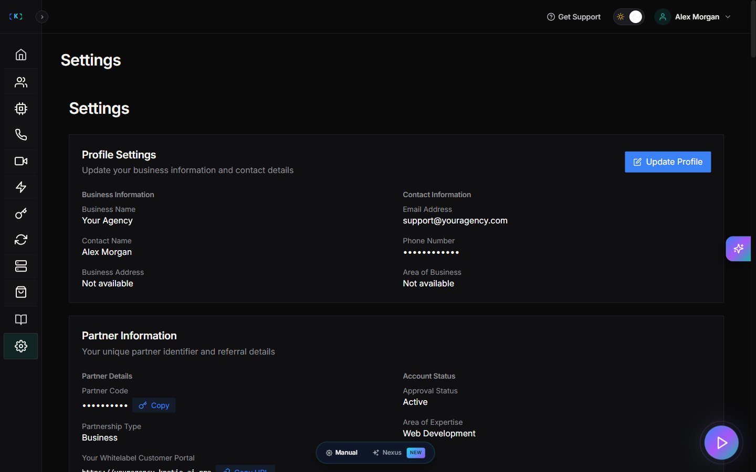Click the sparkle AI assistant button on the right edge
Screen dimensions: 756x472
point(739,249)
